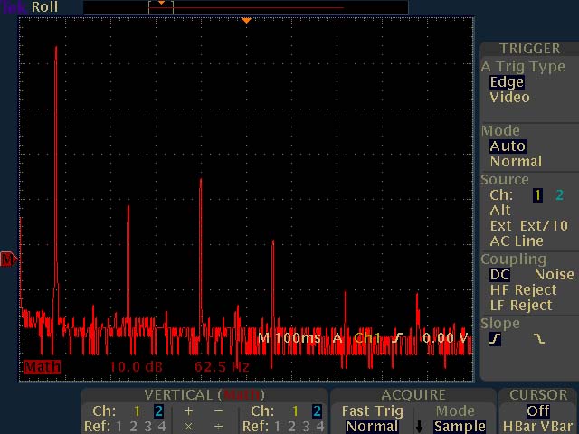
Task: Click the 62.5 Hz frequency scale readout
Action: [222, 367]
